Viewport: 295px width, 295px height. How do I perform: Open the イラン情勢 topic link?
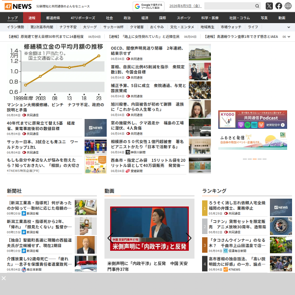pyautogui.click(x=16, y=27)
